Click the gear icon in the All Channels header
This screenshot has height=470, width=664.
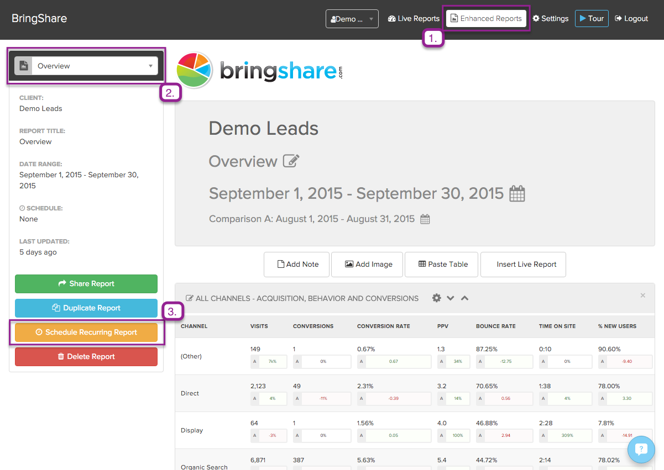click(437, 298)
